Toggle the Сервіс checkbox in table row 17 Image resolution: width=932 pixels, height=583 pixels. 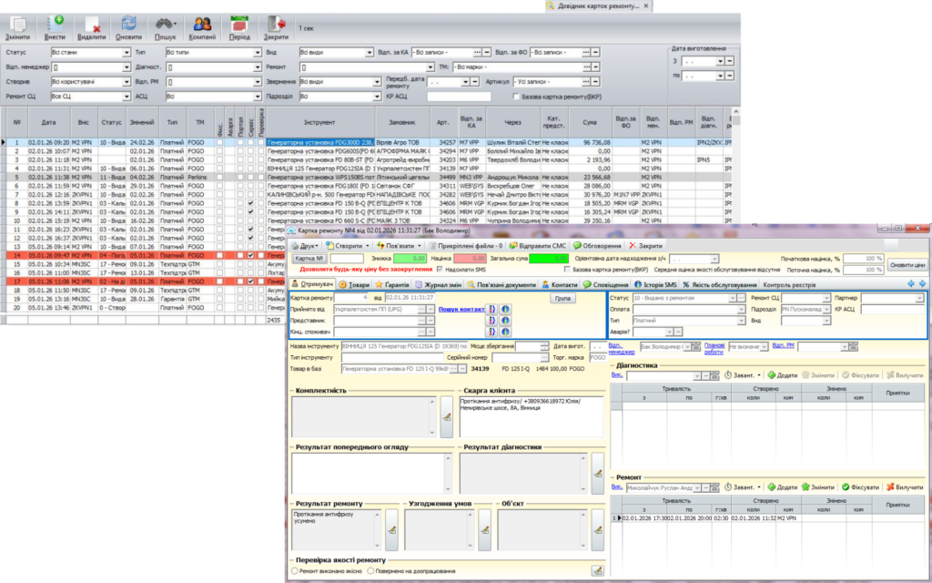(251, 281)
